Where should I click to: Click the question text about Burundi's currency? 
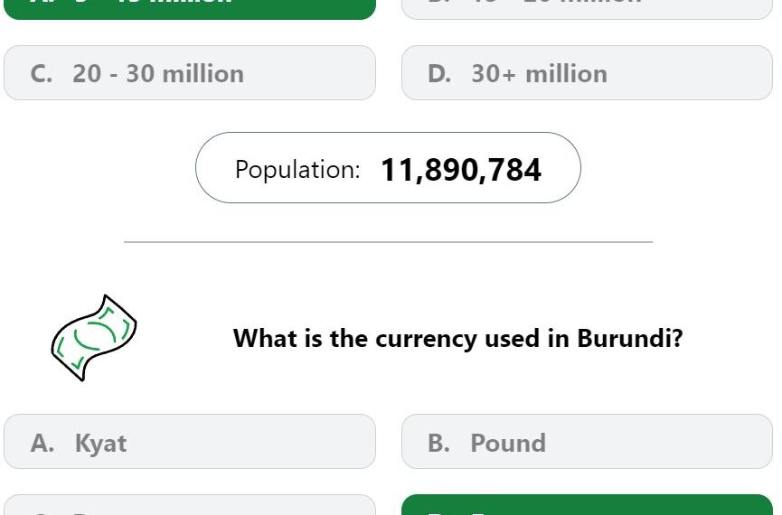coord(457,339)
